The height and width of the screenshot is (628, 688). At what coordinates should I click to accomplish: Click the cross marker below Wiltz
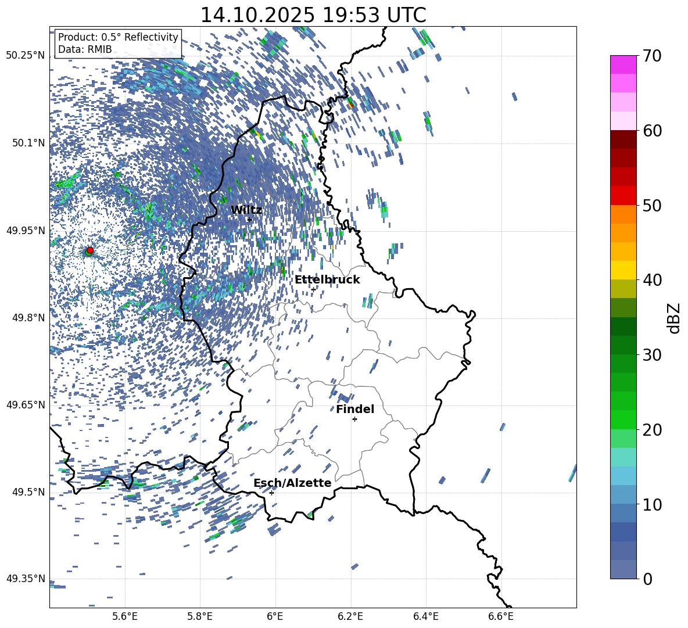[250, 220]
